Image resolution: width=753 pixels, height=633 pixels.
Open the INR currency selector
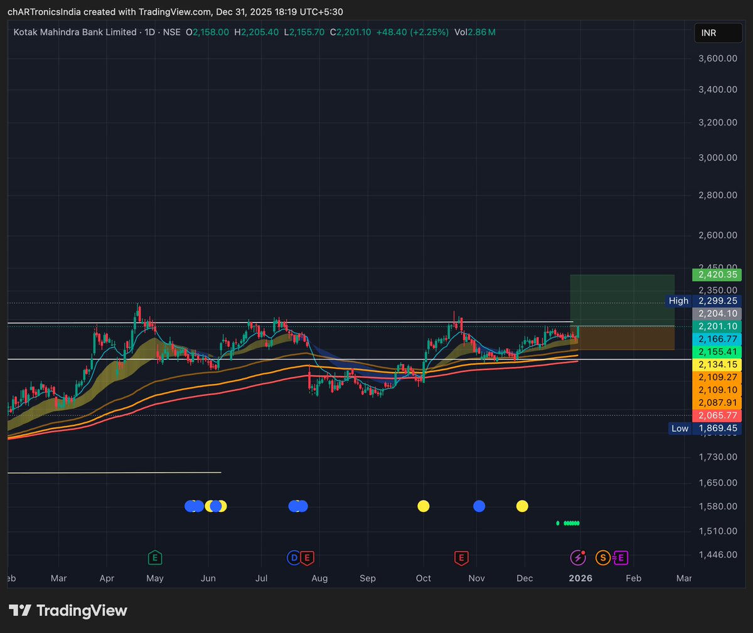718,33
